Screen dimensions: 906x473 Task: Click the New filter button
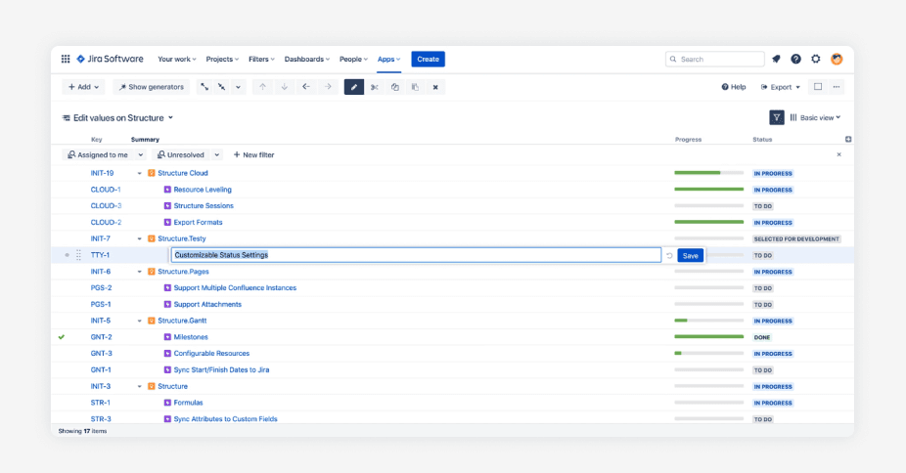coord(253,154)
